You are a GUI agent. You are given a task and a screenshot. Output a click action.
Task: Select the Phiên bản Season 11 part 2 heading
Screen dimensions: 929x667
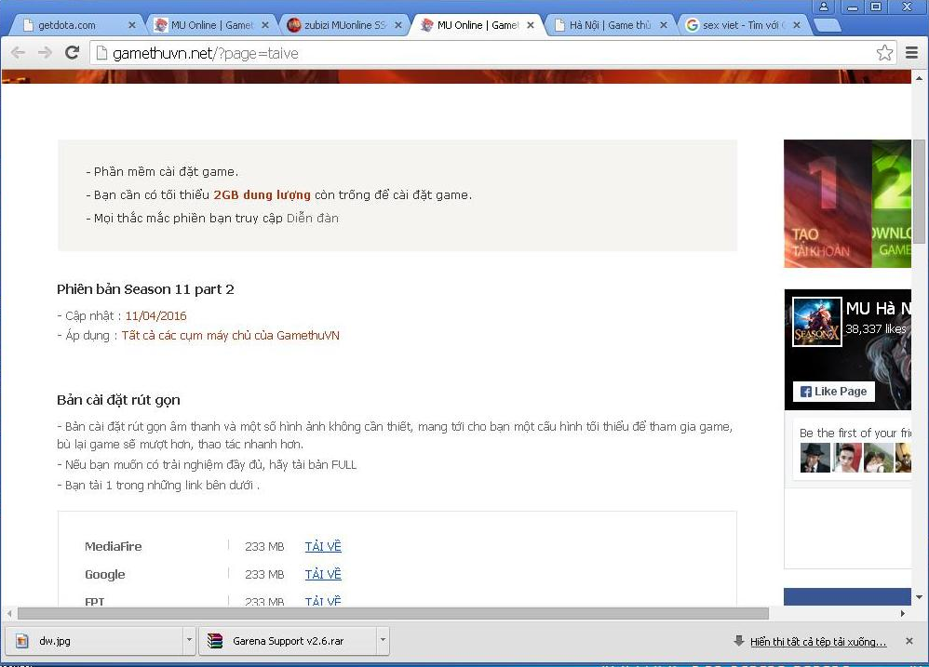(x=145, y=289)
